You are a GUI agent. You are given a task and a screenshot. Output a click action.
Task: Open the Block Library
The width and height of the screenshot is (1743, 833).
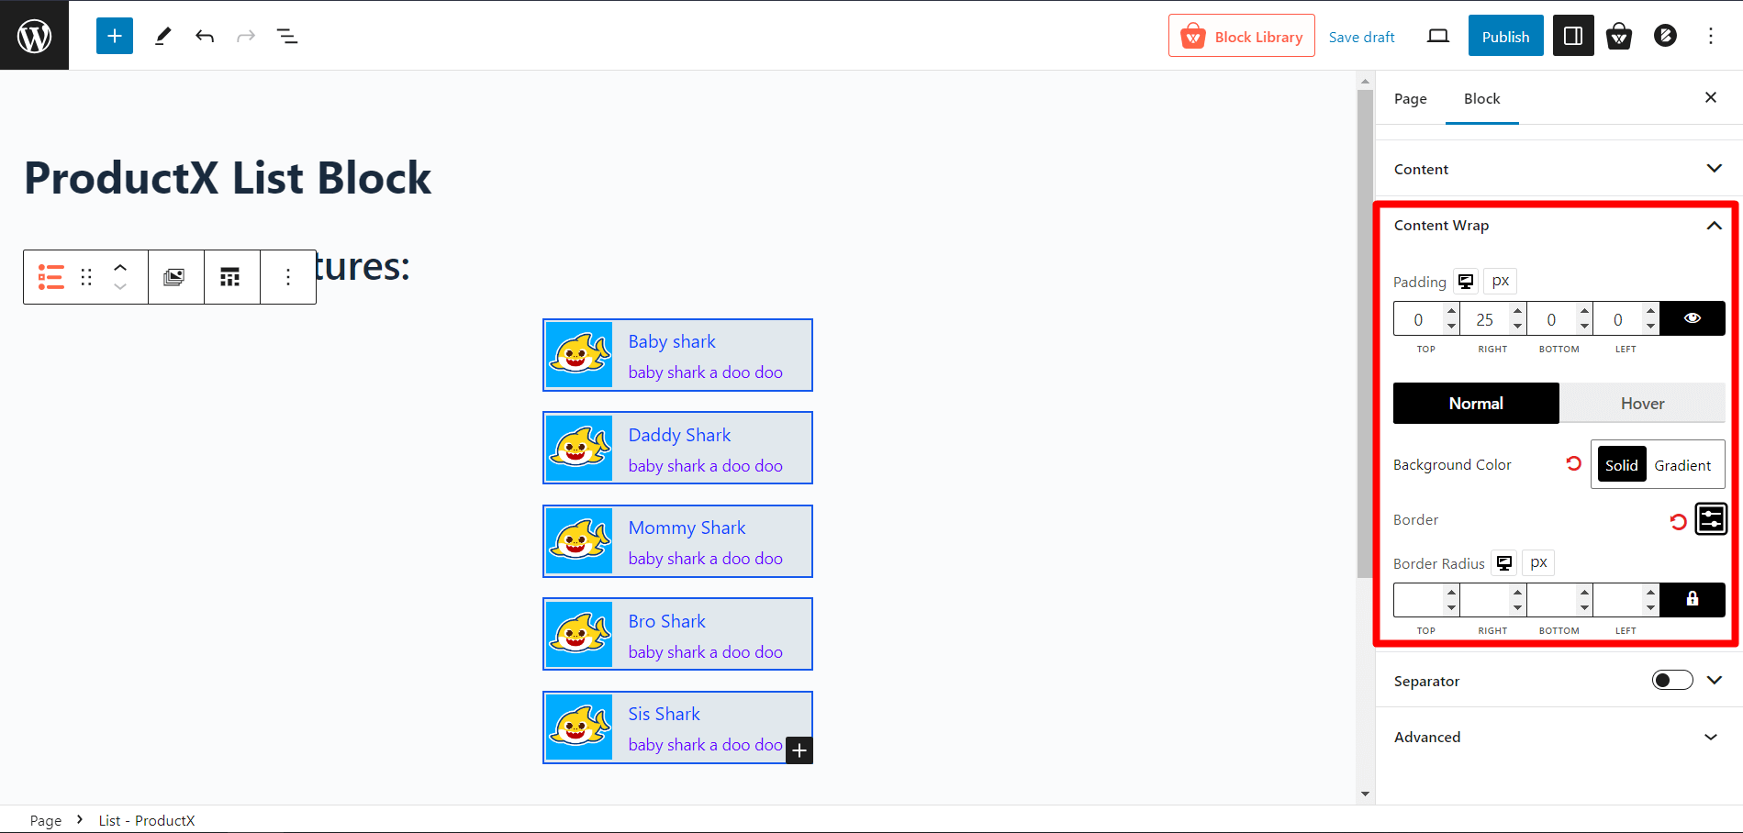pyautogui.click(x=1242, y=36)
